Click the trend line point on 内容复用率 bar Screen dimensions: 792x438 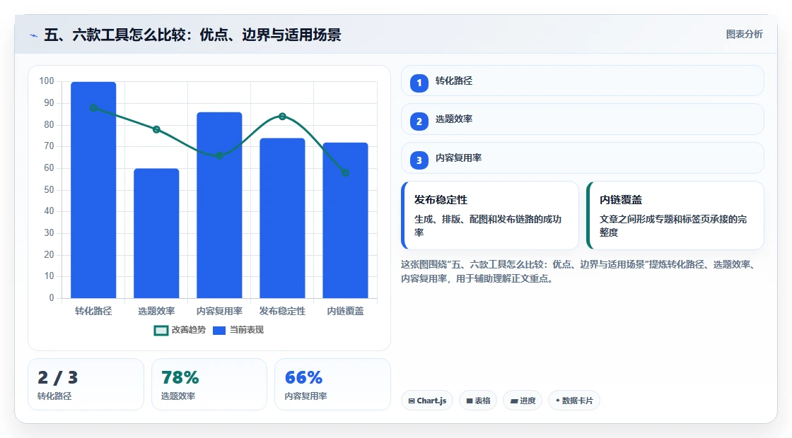pyautogui.click(x=219, y=155)
